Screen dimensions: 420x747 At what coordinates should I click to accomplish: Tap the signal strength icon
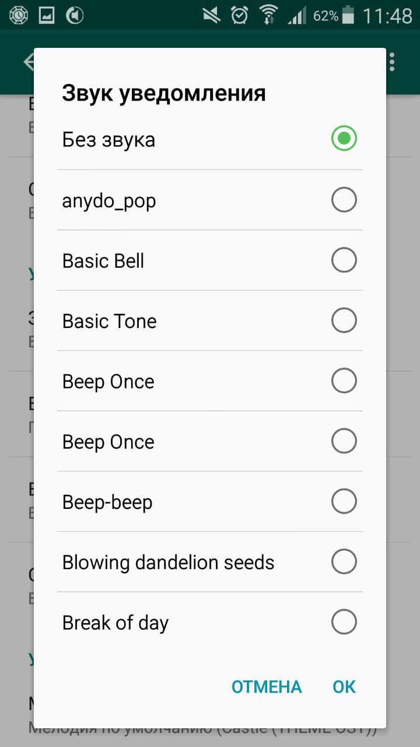click(296, 15)
